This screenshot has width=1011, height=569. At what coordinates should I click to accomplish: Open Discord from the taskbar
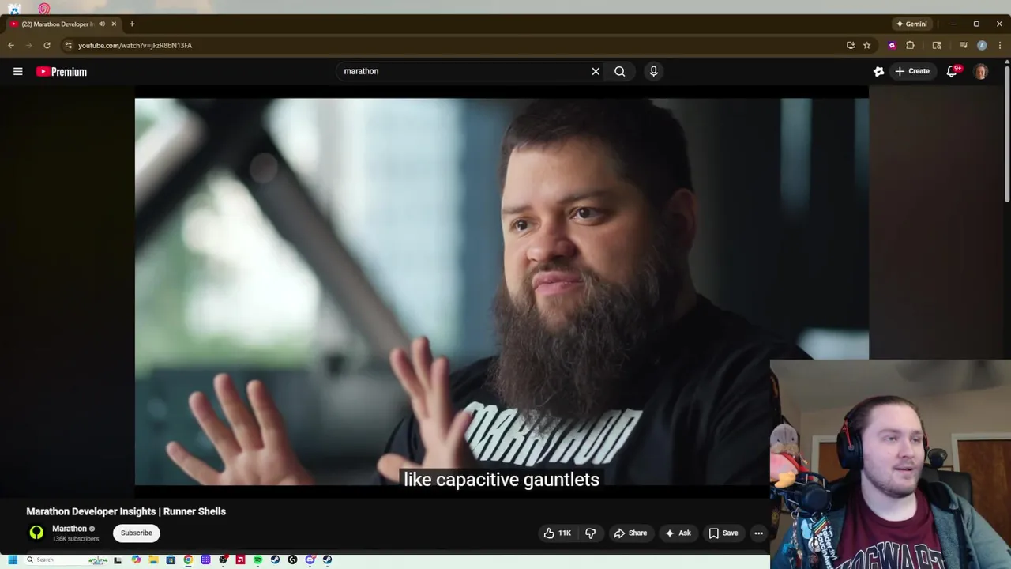(310, 560)
